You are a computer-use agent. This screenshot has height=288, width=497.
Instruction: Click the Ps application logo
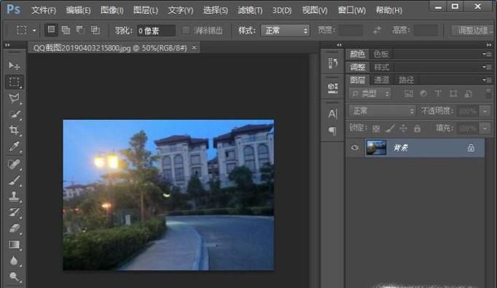[13, 9]
